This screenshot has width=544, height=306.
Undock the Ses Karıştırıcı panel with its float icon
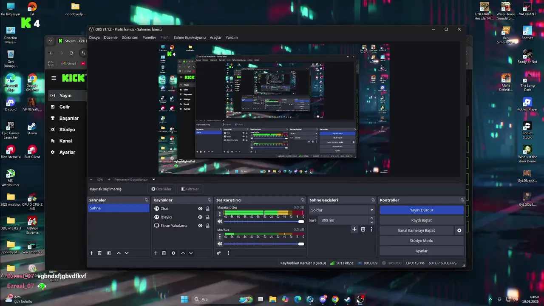[x=303, y=200]
